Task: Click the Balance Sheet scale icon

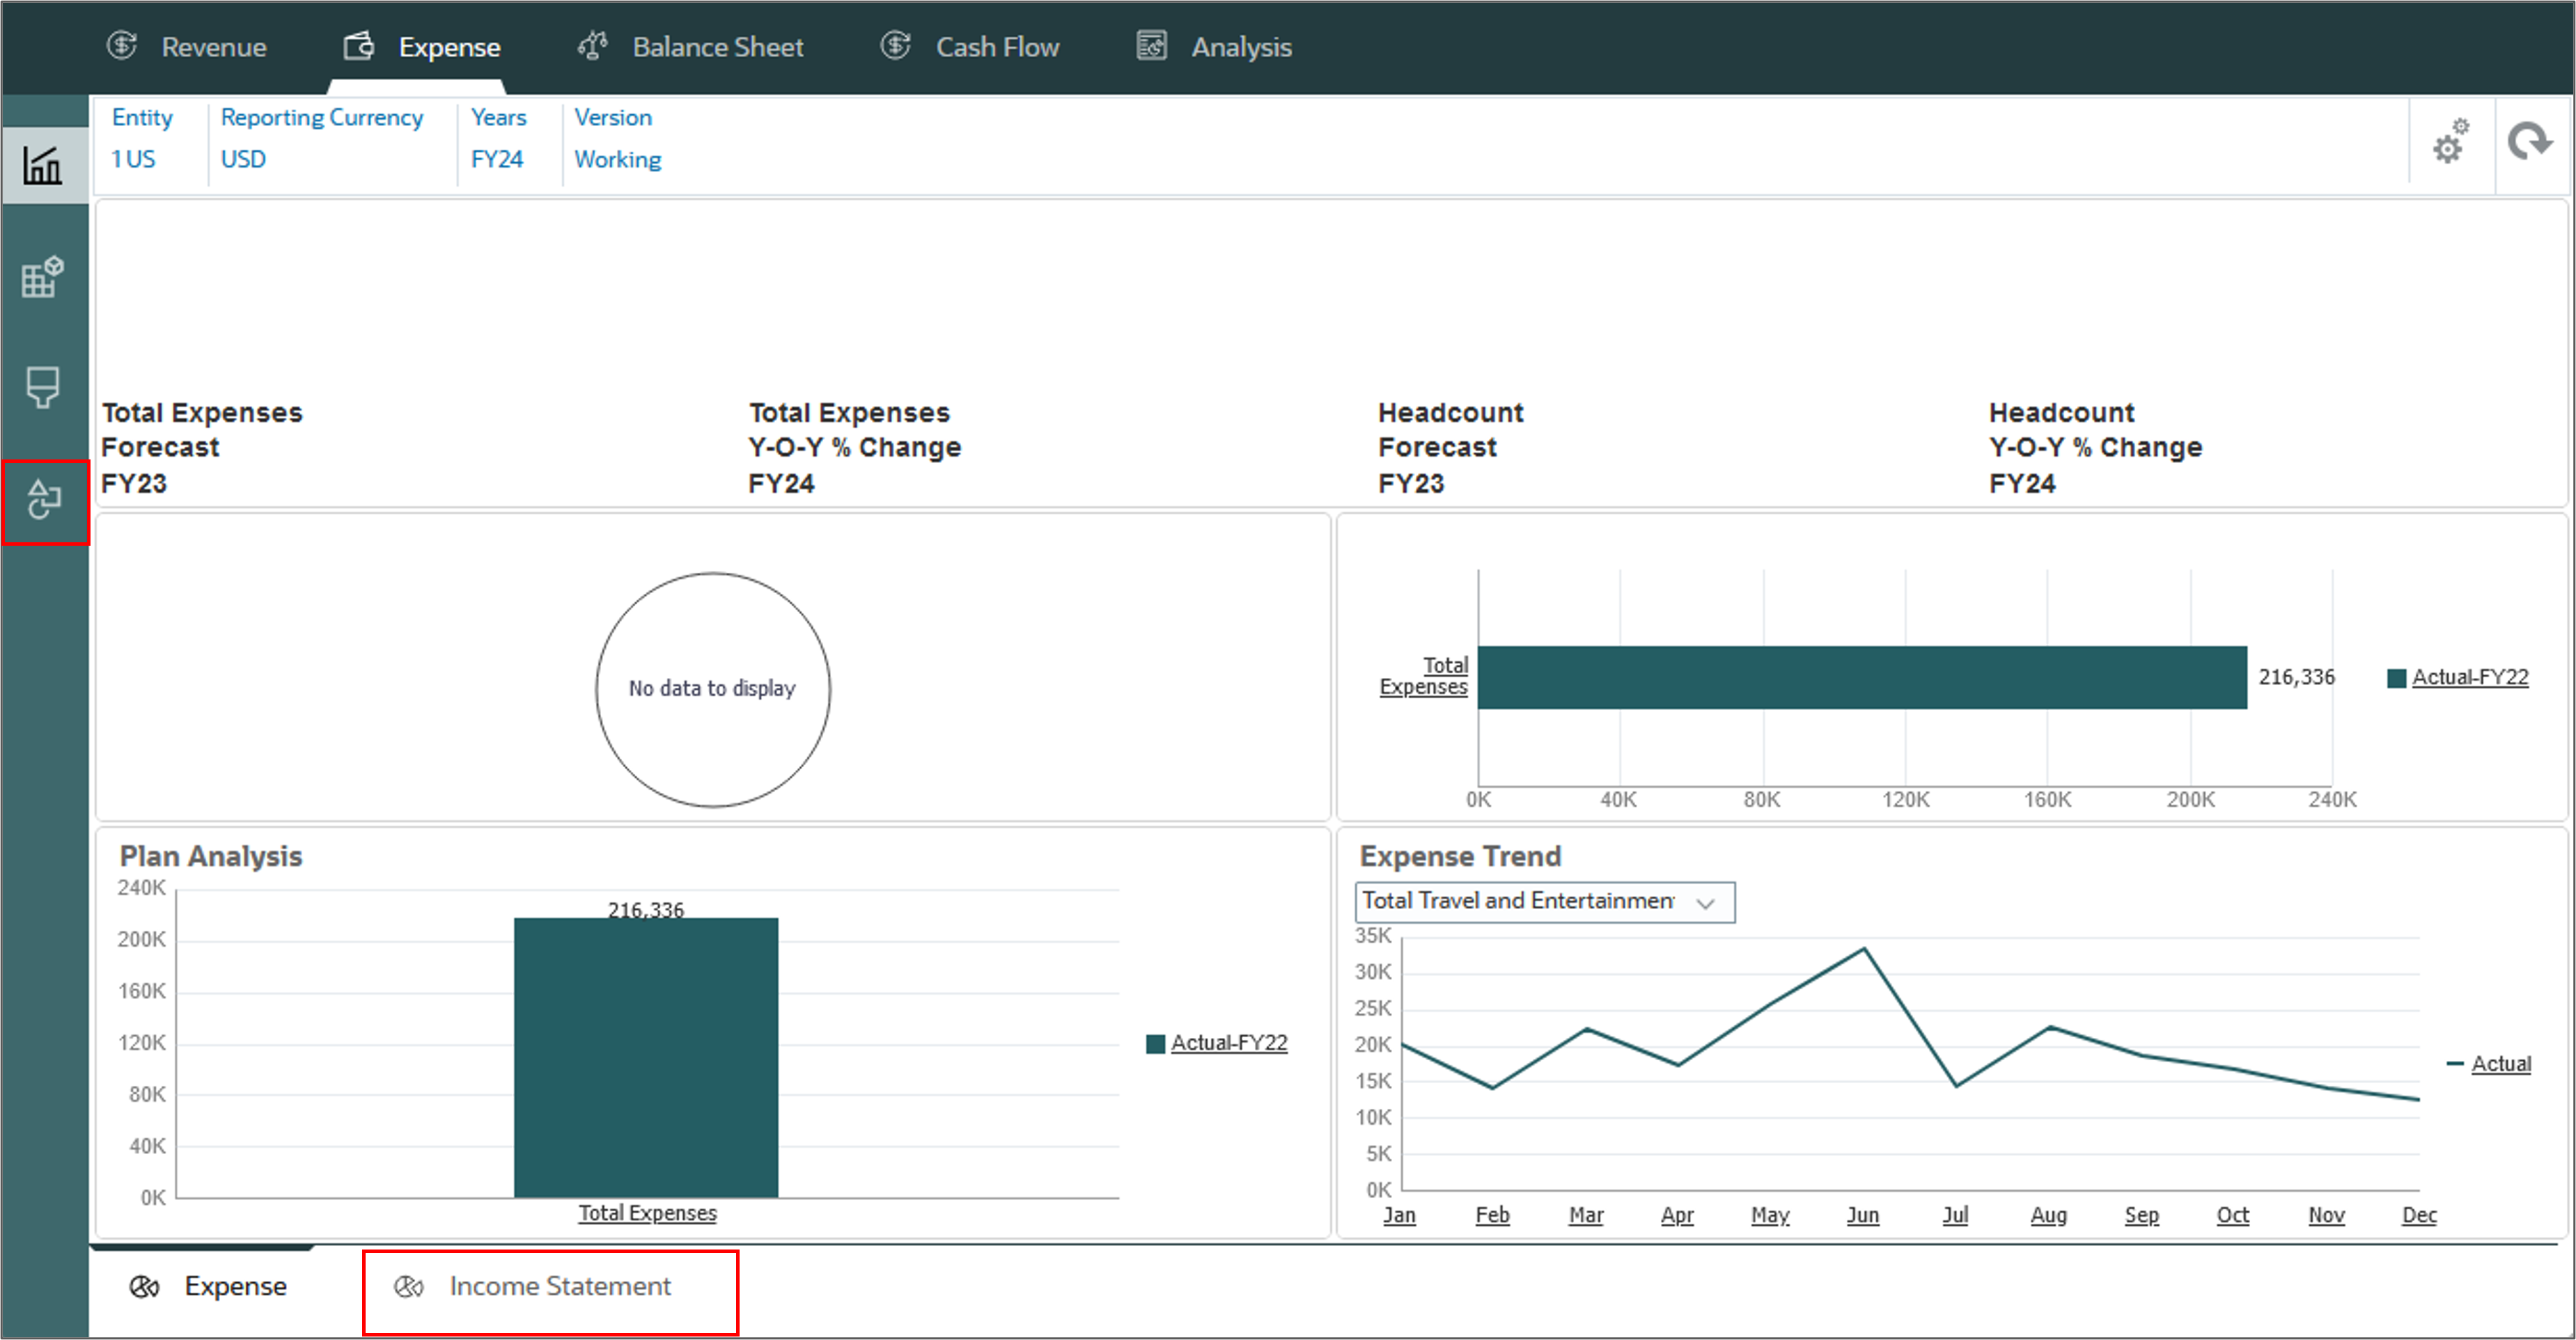Action: [592, 45]
